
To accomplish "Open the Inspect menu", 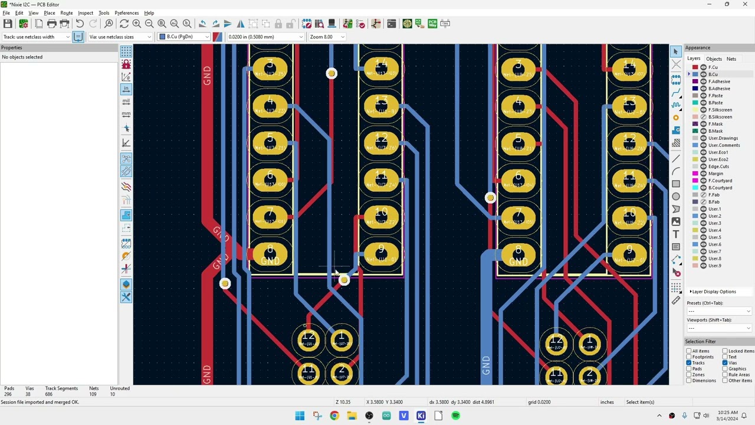I will click(x=86, y=13).
